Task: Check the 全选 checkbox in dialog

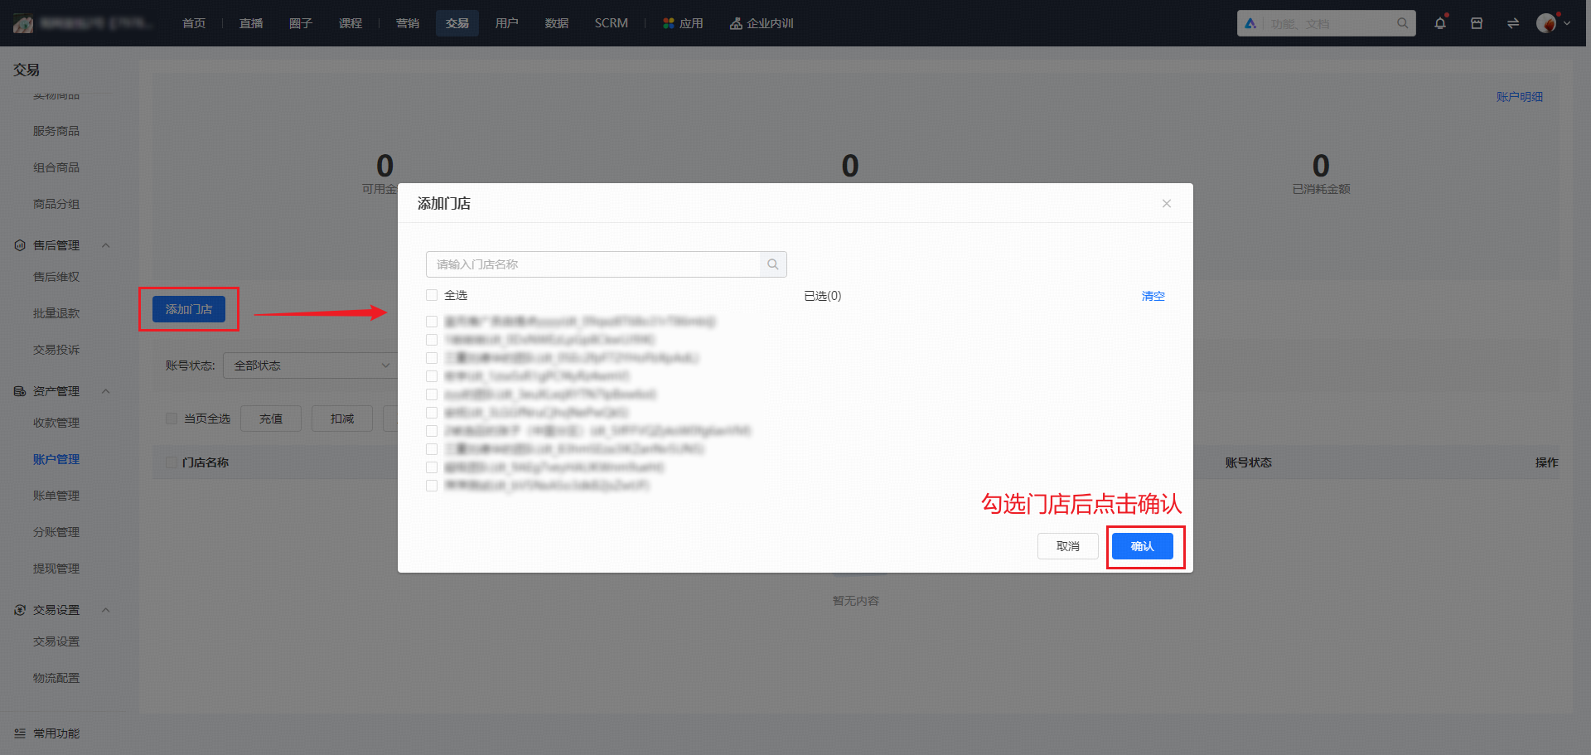Action: pyautogui.click(x=432, y=295)
